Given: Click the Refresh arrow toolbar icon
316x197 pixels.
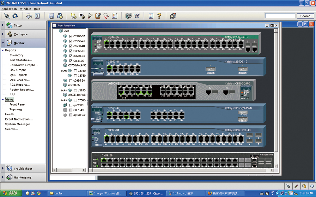Looking at the screenshot, I should click(x=15, y=16).
